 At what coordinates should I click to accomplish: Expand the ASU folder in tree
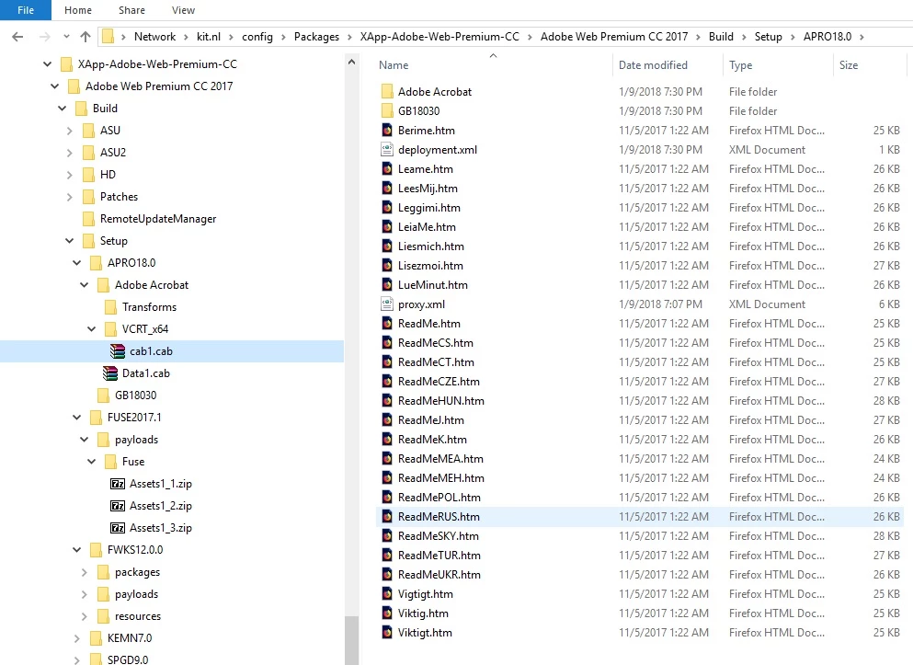[69, 131]
